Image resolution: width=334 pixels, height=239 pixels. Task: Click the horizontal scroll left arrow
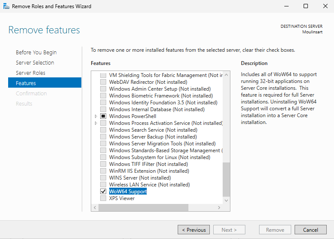[95, 207]
